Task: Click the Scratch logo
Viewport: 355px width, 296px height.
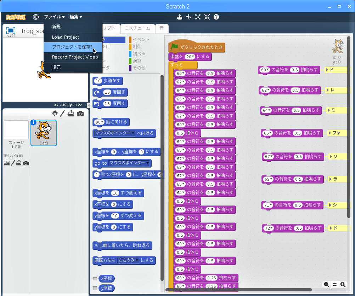Action: click(16, 17)
